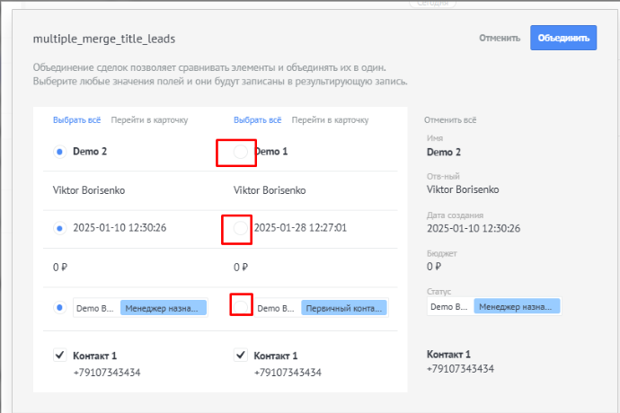Viewport: 620px width, 413px height.
Task: Uncheck Контакт 1 checkbox under Demo 1
Action: click(x=240, y=356)
